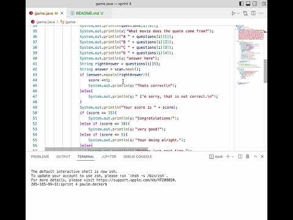The image size is (293, 220).
Task: Open the new terminal launch profile dropdown
Action: pos(233,156)
